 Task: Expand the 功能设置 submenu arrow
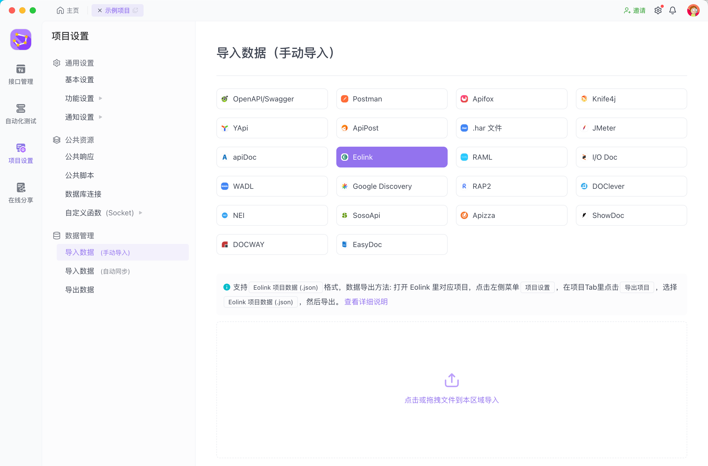pyautogui.click(x=101, y=98)
